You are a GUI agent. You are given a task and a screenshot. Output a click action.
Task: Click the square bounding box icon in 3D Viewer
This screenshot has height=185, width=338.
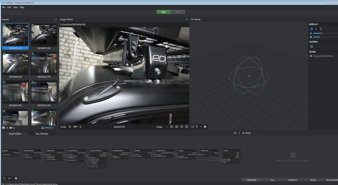tap(193, 127)
